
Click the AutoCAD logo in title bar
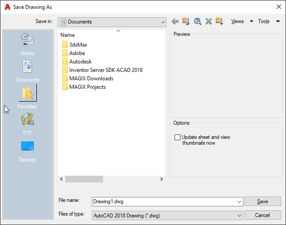click(x=8, y=7)
